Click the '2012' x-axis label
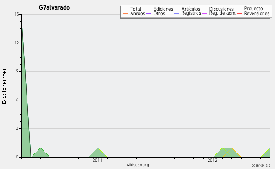This screenshot has height=169, width=275. click(x=213, y=160)
